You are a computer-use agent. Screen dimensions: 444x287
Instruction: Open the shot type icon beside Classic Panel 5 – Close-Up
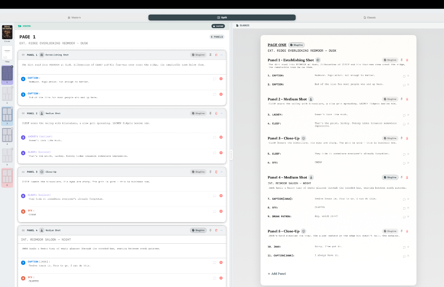304,231
